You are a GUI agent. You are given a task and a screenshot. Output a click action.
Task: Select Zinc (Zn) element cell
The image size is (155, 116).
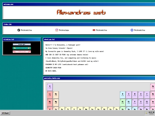(x=117, y=108)
